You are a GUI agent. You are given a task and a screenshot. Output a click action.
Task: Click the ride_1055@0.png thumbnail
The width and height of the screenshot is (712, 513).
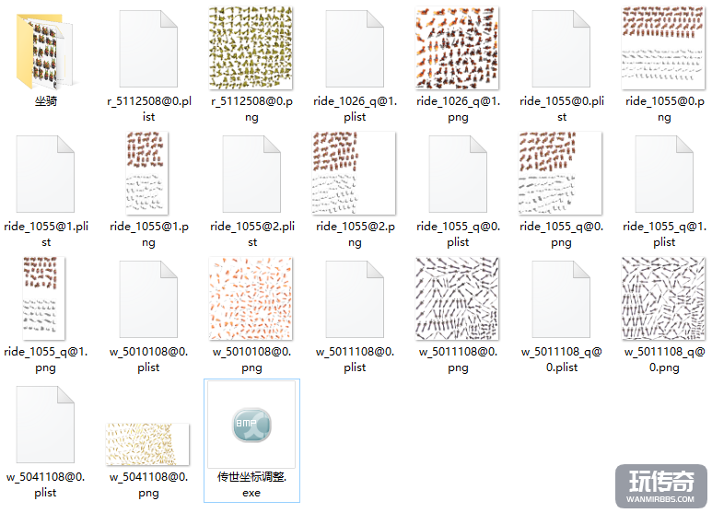click(663, 48)
